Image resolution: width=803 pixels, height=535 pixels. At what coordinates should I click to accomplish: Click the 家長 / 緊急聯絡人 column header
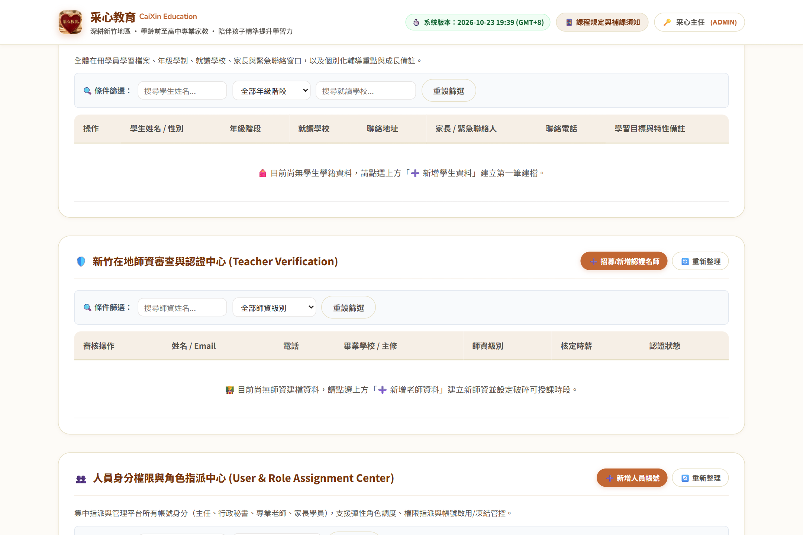(466, 129)
